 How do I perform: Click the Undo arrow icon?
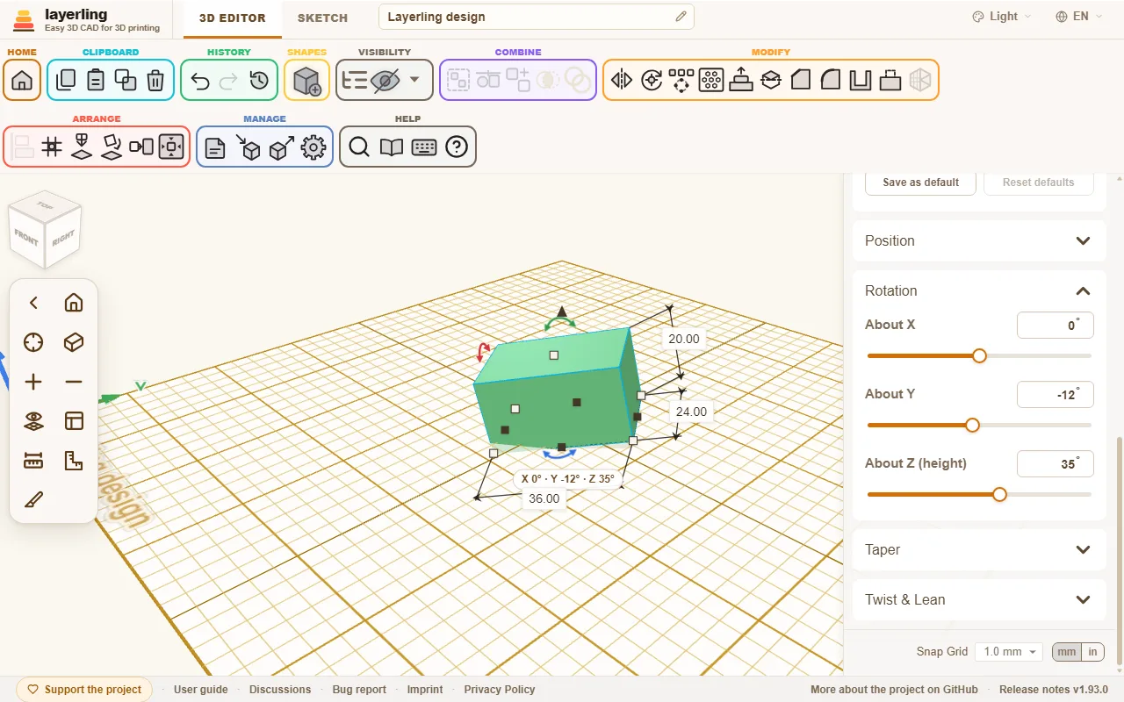click(200, 81)
